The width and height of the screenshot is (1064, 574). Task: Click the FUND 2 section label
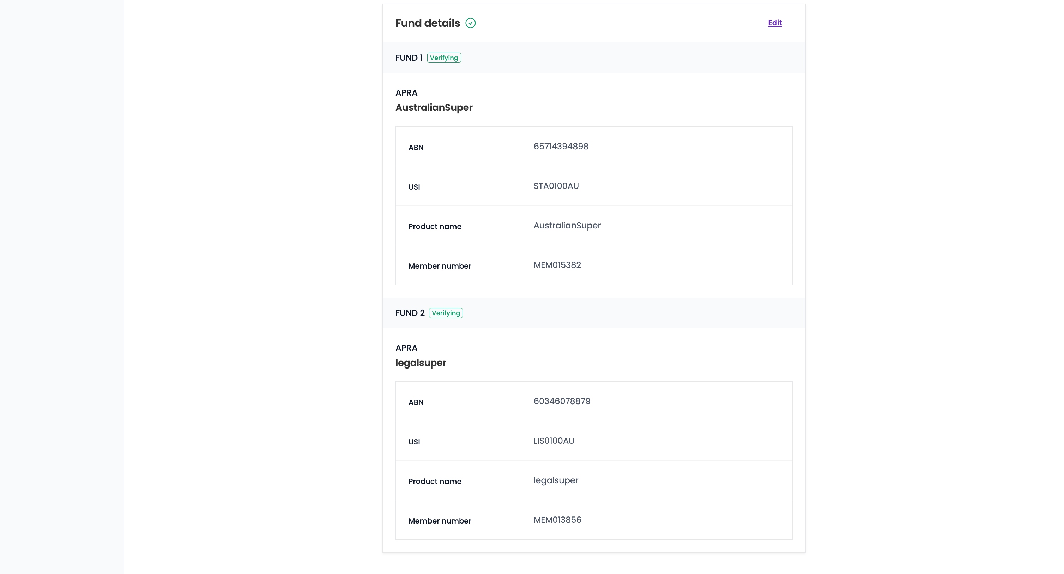[x=410, y=313]
